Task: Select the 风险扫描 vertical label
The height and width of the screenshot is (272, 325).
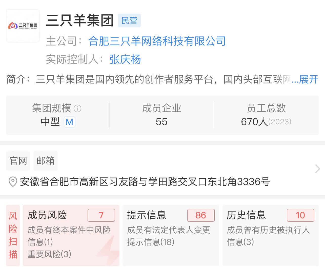Action: pyautogui.click(x=13, y=235)
